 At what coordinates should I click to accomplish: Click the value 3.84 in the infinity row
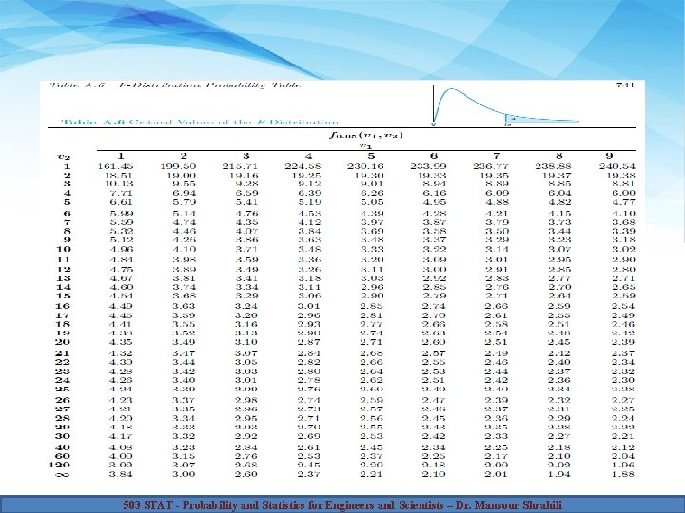pyautogui.click(x=121, y=474)
